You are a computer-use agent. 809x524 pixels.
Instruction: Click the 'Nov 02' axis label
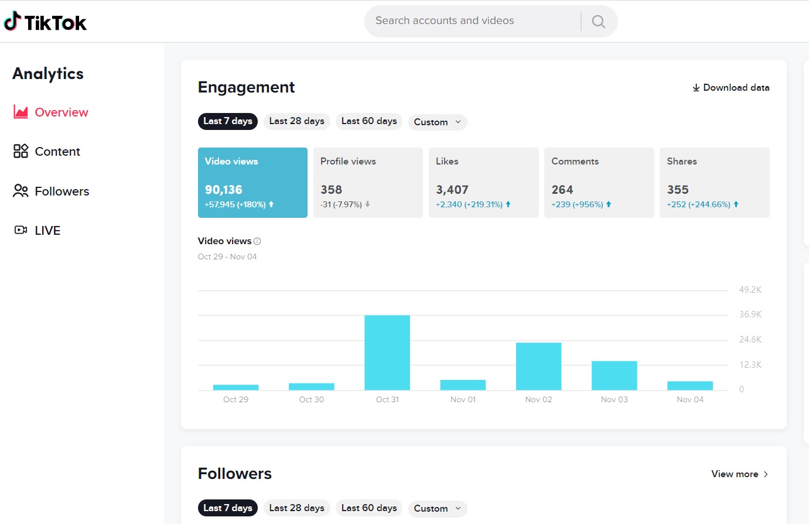pyautogui.click(x=538, y=399)
